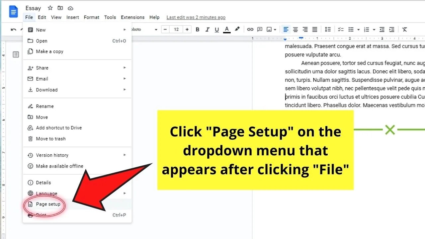Click the 'Last edit was 2 minutes ago' link

196,17
